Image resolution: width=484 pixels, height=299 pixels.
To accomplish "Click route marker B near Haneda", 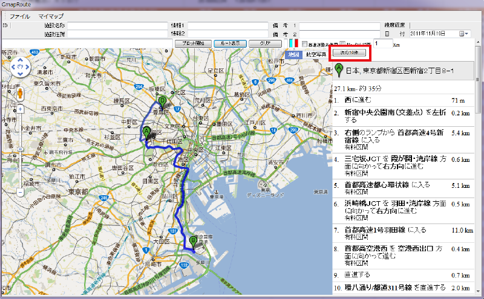I will 193,240.
